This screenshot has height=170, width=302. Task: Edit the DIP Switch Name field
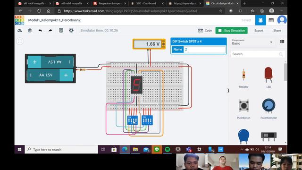204,50
